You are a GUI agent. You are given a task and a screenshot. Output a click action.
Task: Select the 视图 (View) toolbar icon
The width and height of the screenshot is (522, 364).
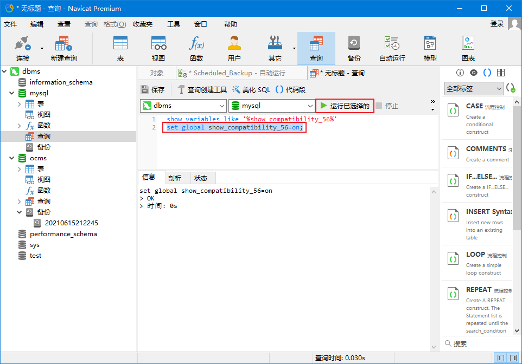coord(158,48)
